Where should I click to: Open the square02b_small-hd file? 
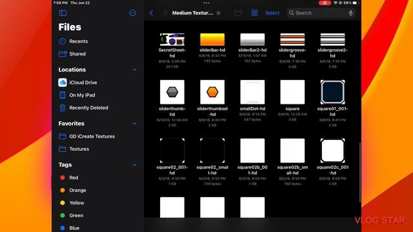292,151
